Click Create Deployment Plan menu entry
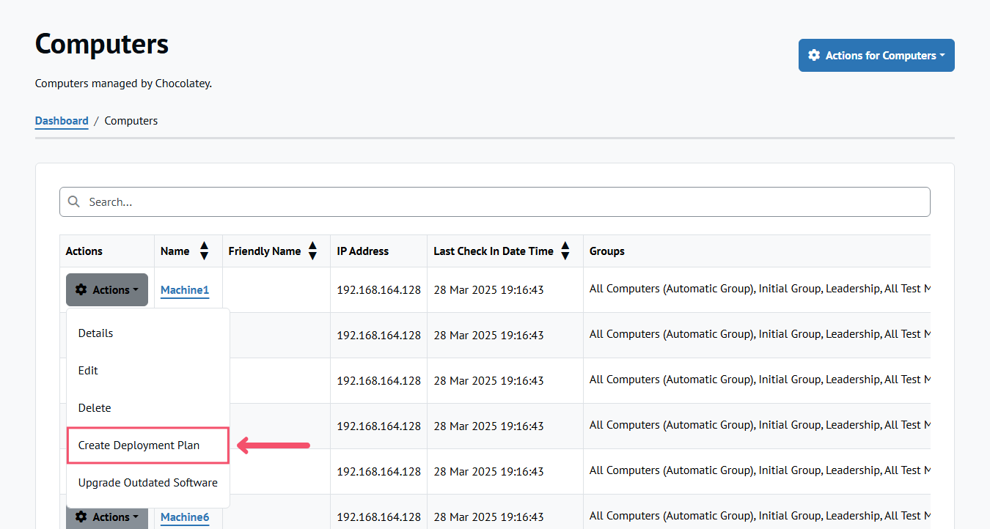 point(148,445)
